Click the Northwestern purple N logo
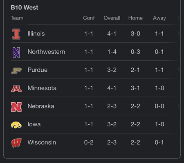The image size is (184, 163). pos(16,53)
